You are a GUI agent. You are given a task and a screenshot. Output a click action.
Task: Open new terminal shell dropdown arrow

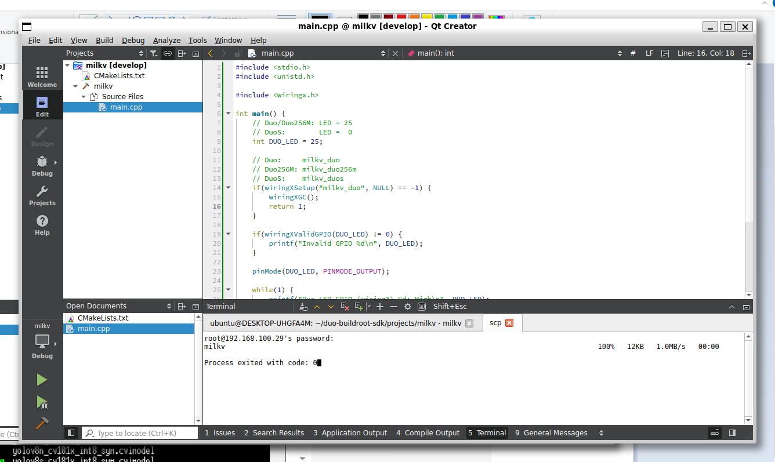point(370,307)
